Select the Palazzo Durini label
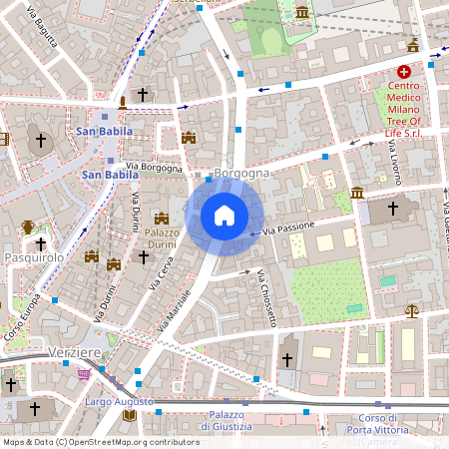Viewport: 449px width, 449px height. [162, 238]
